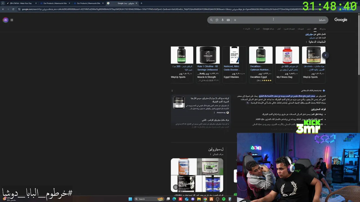Open the Rule 1 Citrulline - 60 Servings product card
The image size is (360, 202).
[x=208, y=65]
